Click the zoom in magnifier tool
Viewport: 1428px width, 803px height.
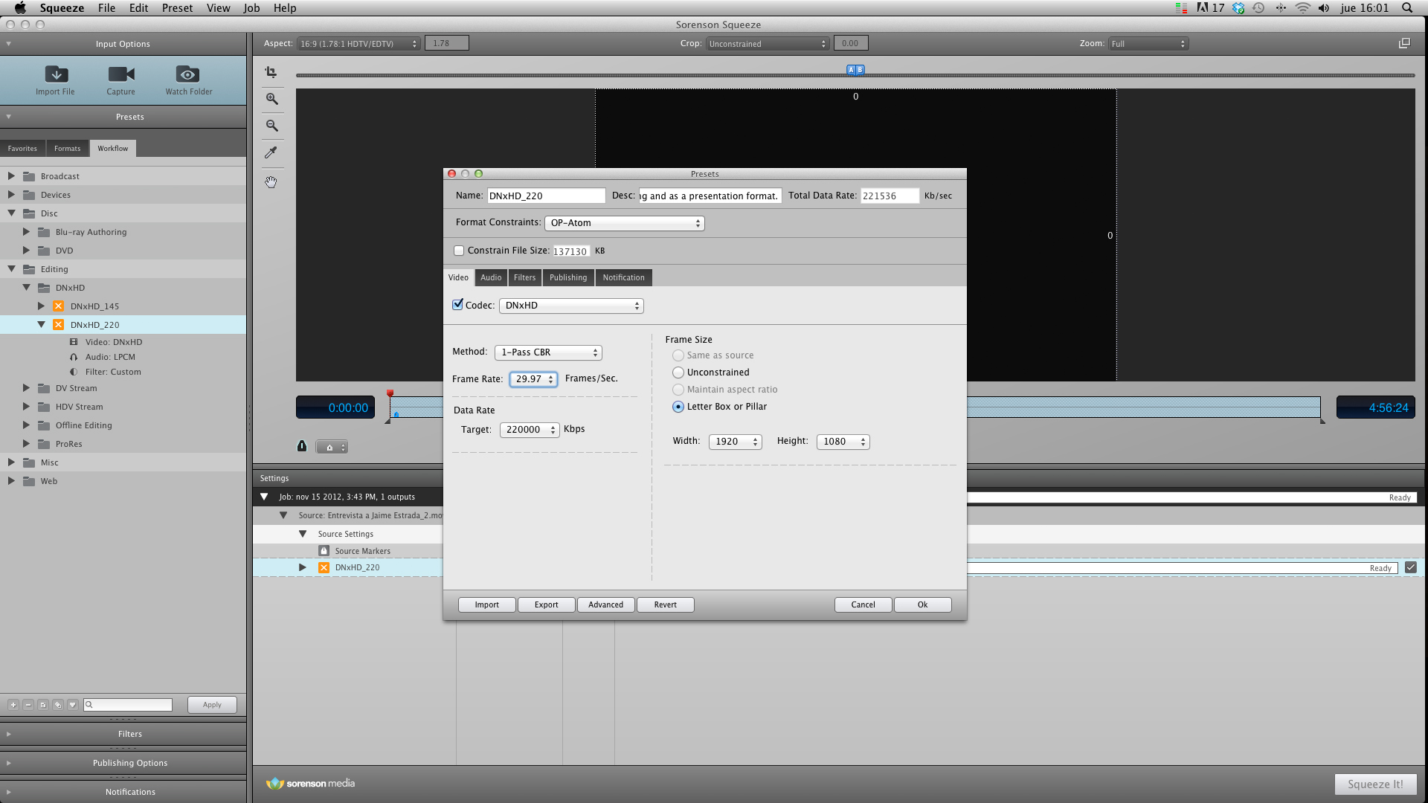coord(272,99)
